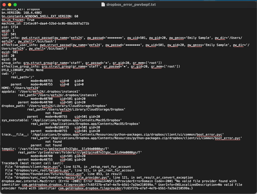Place cursor on the machine_id line

(45, 23)
